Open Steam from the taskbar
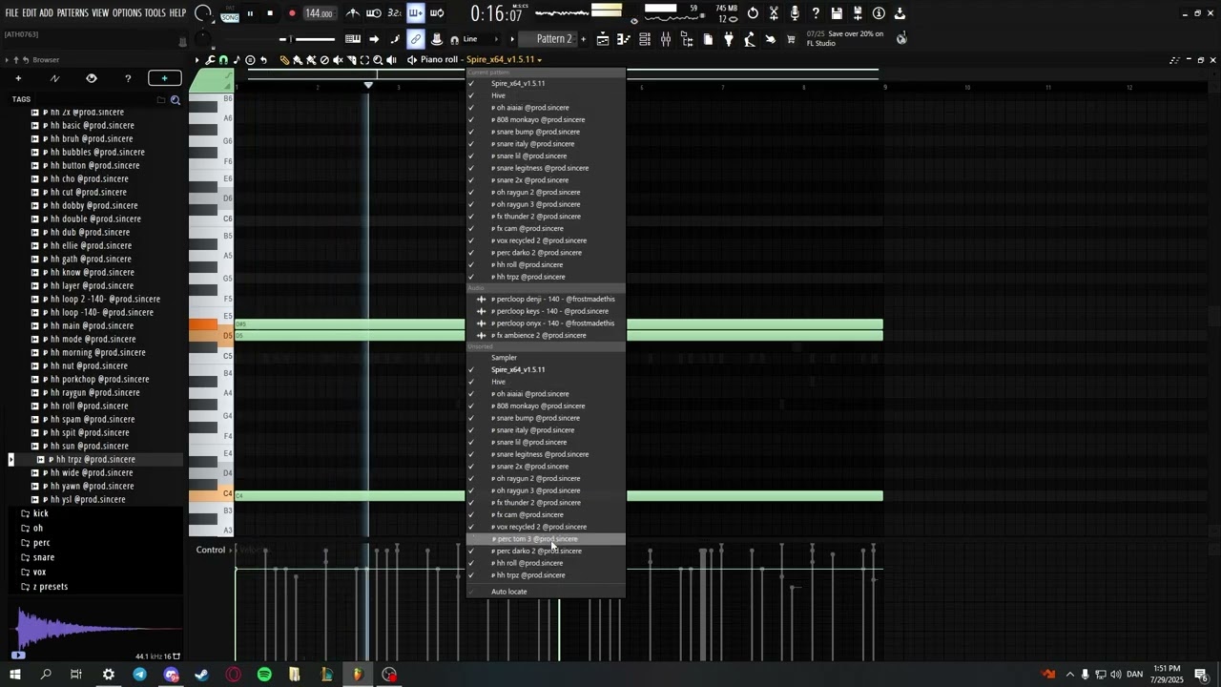Viewport: 1221px width, 687px height. tap(202, 675)
